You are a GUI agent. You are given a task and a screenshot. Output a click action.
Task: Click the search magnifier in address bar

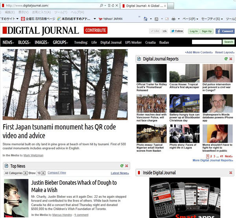tap(101, 5)
